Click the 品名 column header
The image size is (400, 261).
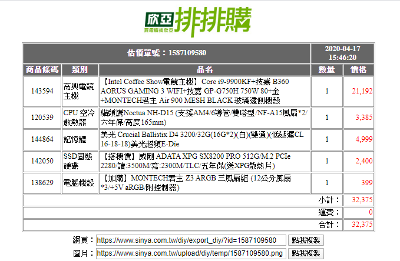coord(204,69)
